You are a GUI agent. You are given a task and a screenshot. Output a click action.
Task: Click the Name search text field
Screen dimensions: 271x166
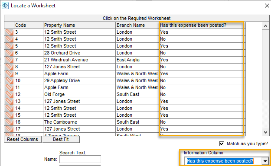coord(80,159)
